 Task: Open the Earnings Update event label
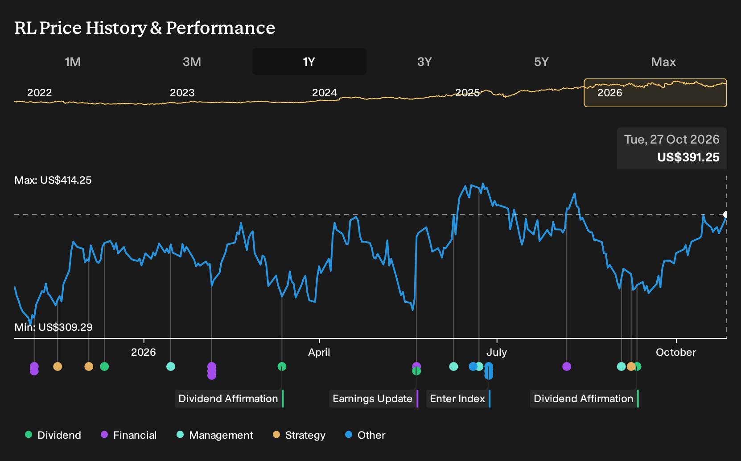click(x=374, y=399)
